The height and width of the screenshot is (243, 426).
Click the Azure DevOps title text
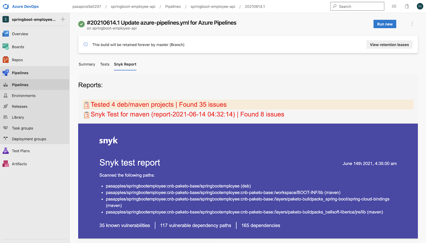[25, 6]
